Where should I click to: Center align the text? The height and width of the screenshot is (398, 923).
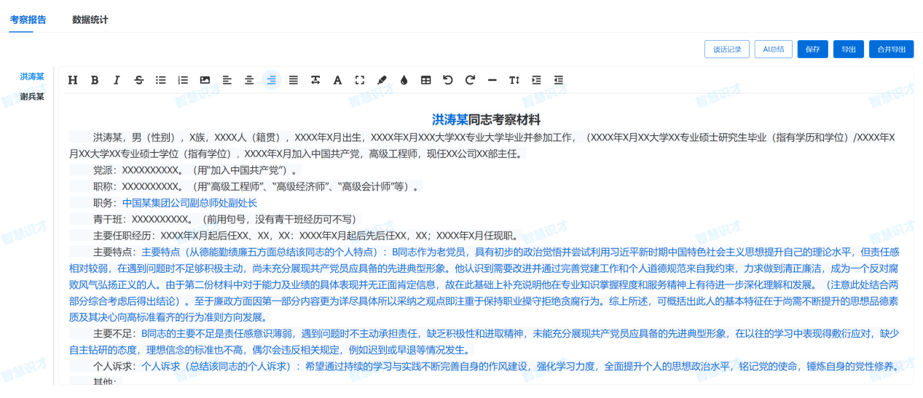(x=249, y=80)
